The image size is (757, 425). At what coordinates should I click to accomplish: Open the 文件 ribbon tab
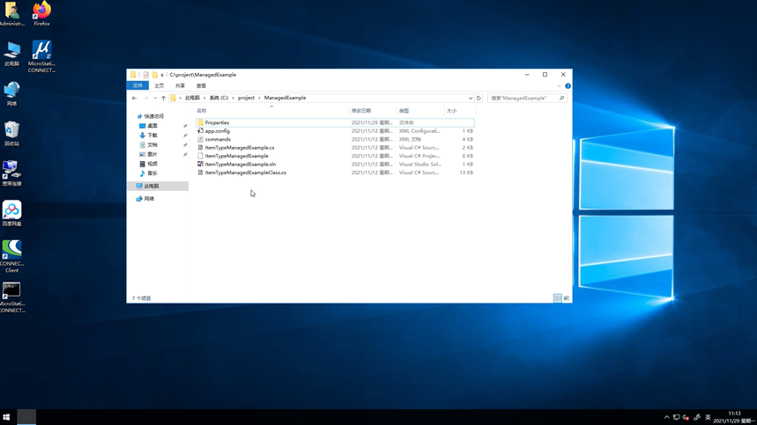[137, 85]
